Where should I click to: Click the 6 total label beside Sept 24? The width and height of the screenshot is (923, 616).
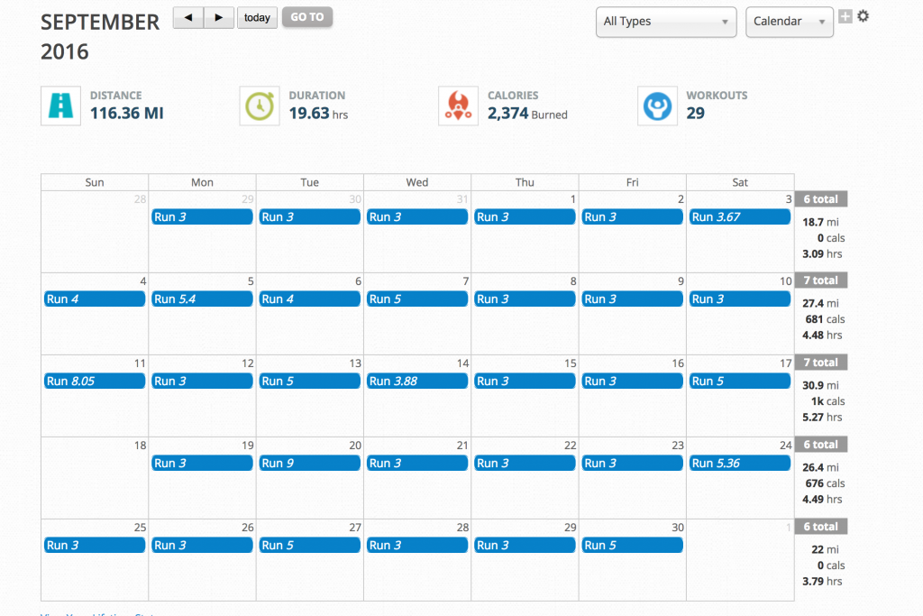pyautogui.click(x=821, y=445)
